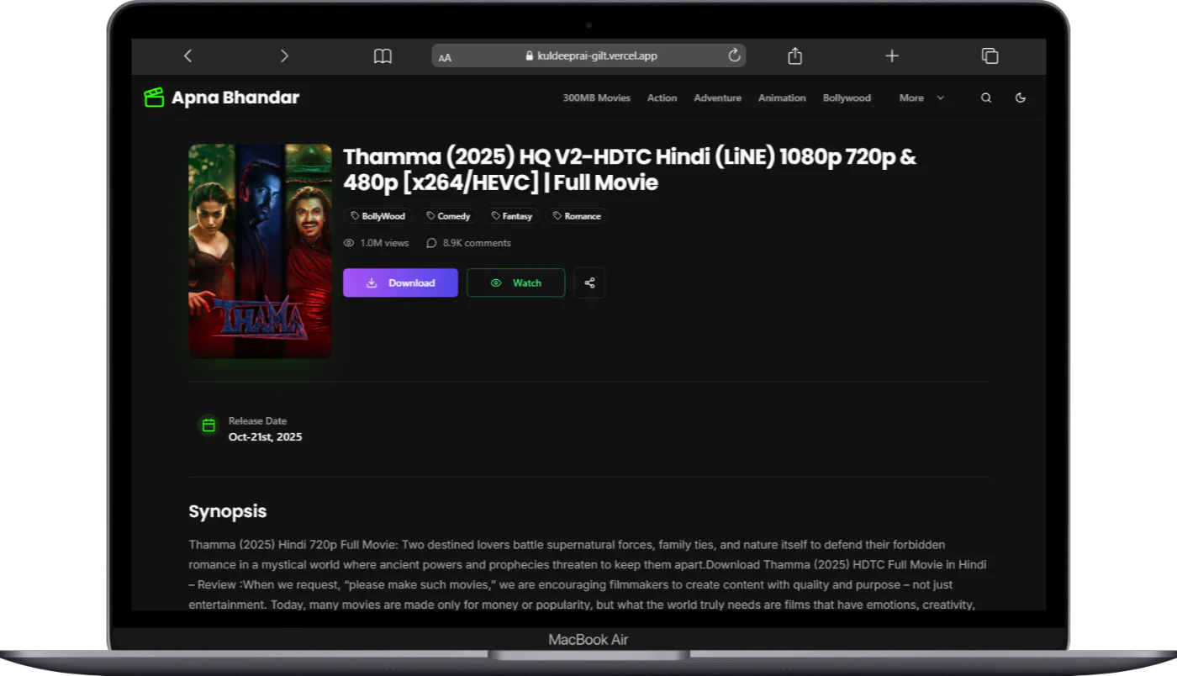Open the bookmarks book icon

383,55
